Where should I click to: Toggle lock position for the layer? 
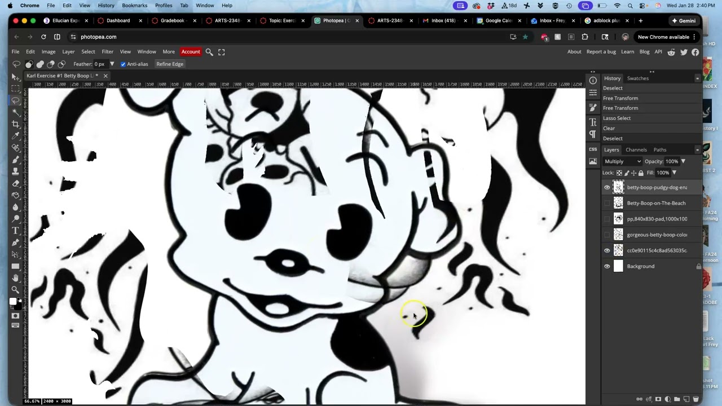(x=633, y=173)
